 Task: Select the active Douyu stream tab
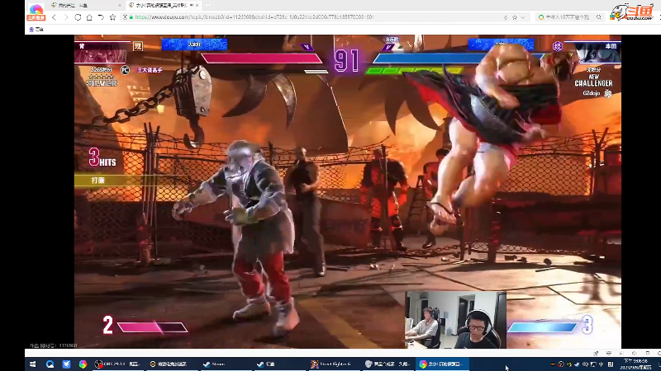pos(164,6)
